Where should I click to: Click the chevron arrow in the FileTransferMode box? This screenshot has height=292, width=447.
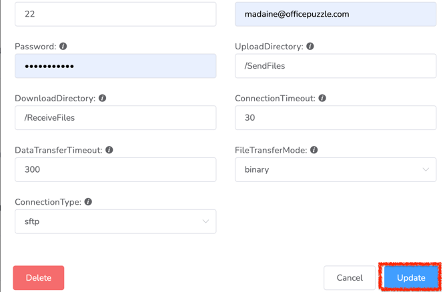[x=426, y=170]
